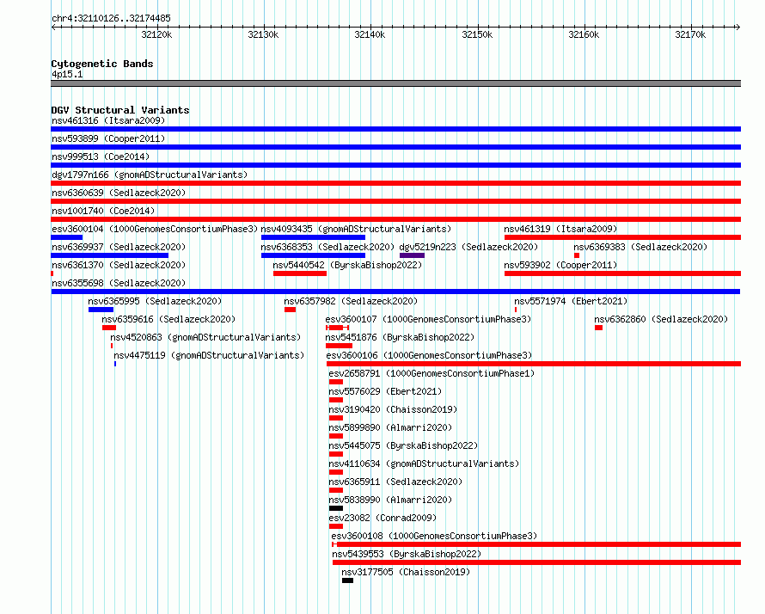Select nsv5571974 (Ebert2021) label
Viewport: 765px width, 614px height.
click(x=571, y=301)
